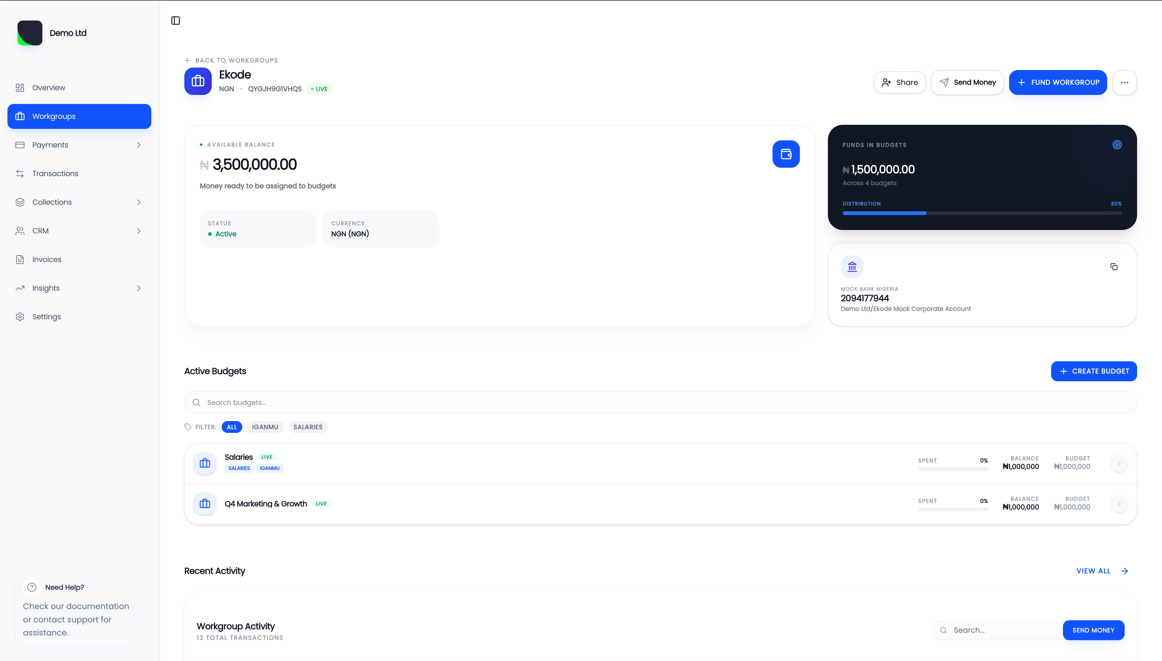
Task: Focus the Search budgets field
Action: click(660, 402)
